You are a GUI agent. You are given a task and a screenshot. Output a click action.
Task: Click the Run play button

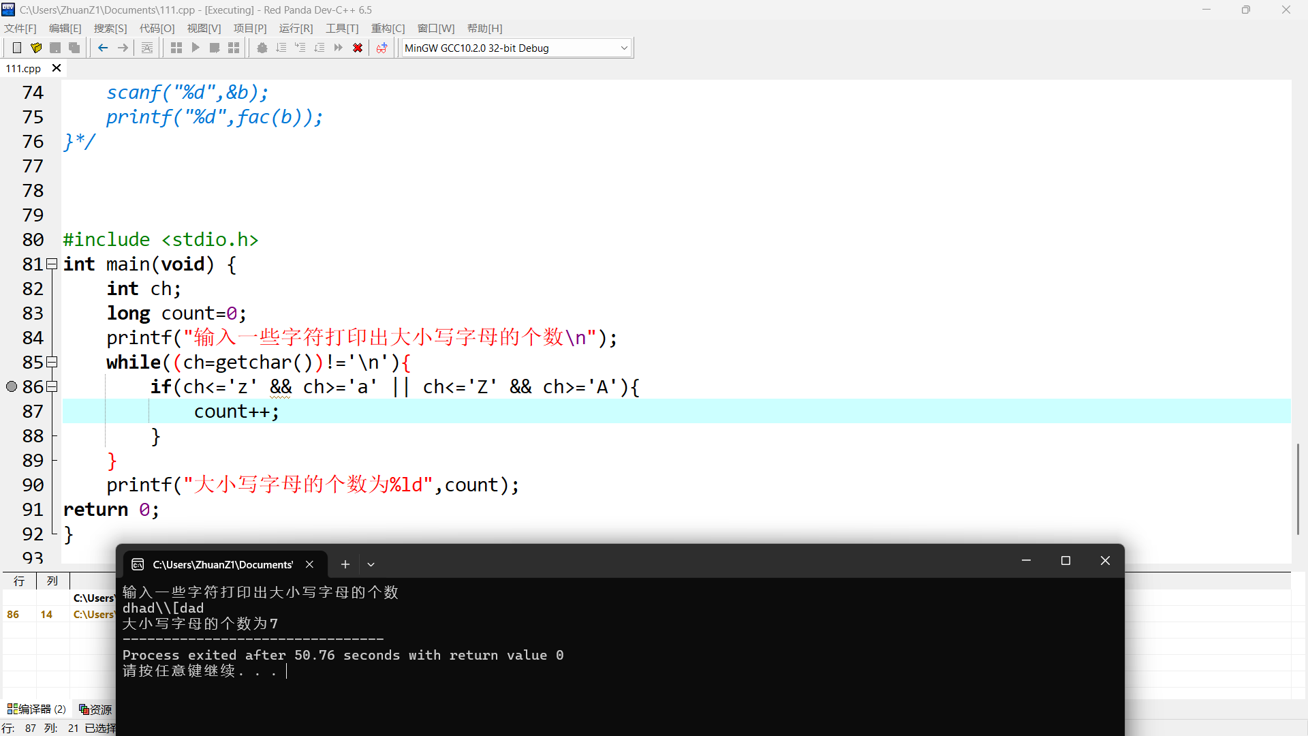click(196, 48)
